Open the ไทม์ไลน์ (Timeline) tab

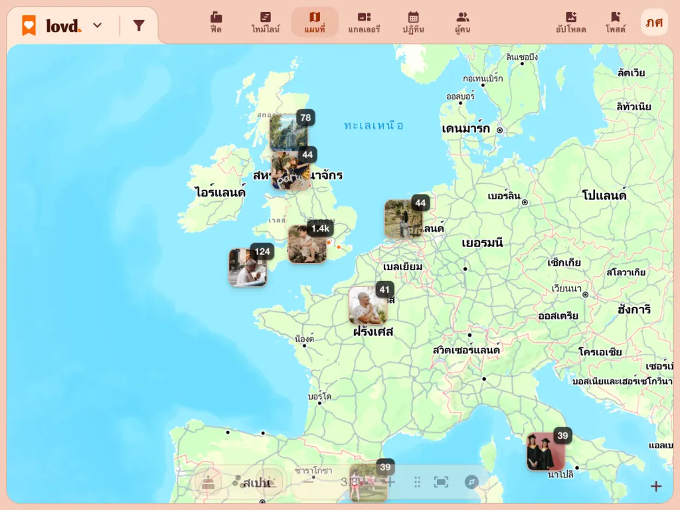(x=266, y=23)
